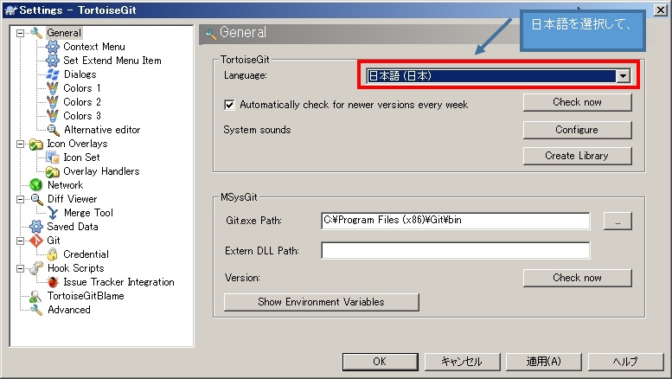
Task: Collapse the Git tree node
Action: click(20, 241)
